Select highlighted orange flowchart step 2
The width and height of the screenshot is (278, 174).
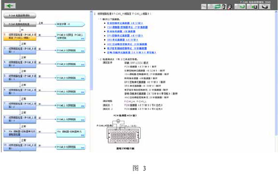click(x=20, y=36)
